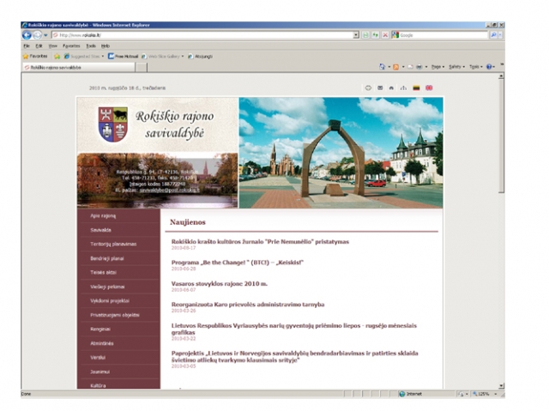Open the Page command bar menu
This screenshot has width=549, height=411.
(x=437, y=67)
